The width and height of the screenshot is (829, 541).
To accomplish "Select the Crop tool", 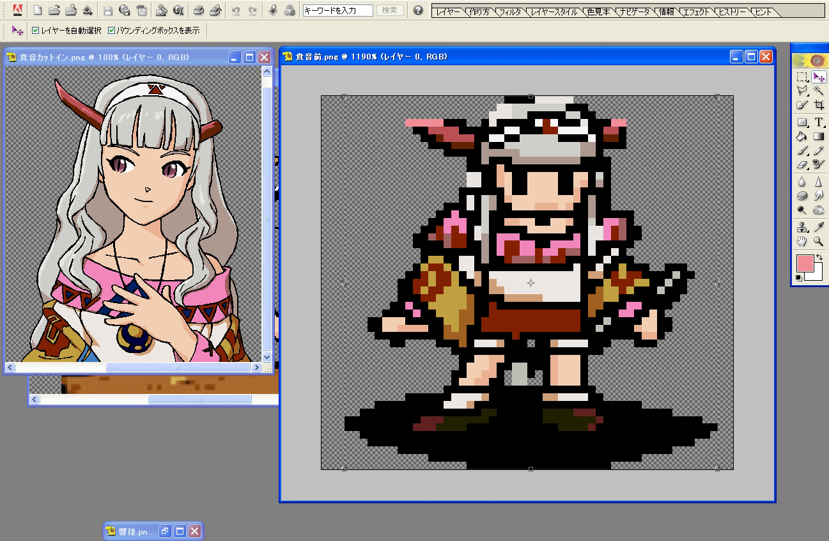I will pyautogui.click(x=818, y=106).
